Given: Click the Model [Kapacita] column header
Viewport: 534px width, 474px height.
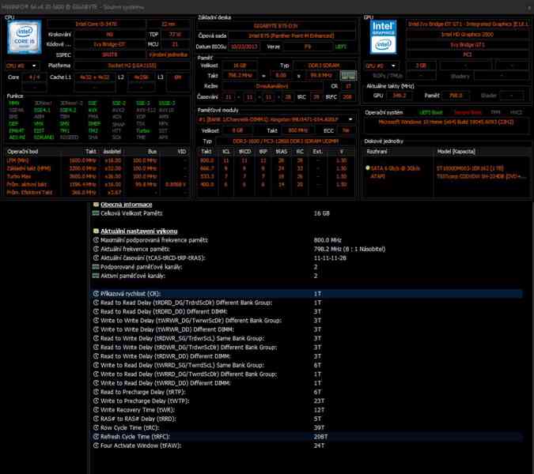Looking at the screenshot, I should point(483,150).
